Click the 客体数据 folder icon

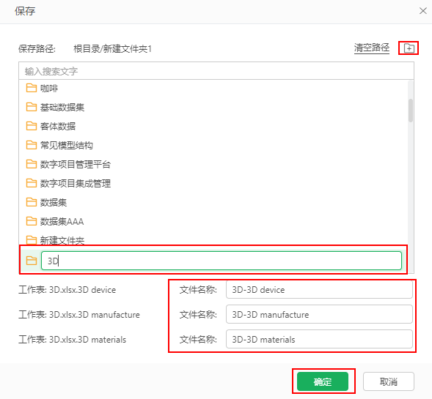tap(31, 126)
